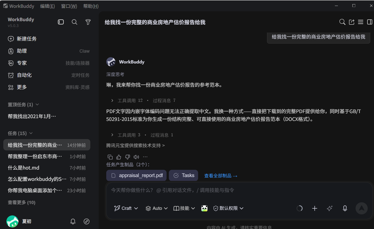This screenshot has height=229, width=374.
Task: Give the reply a thumbs up
Action: [119, 157]
